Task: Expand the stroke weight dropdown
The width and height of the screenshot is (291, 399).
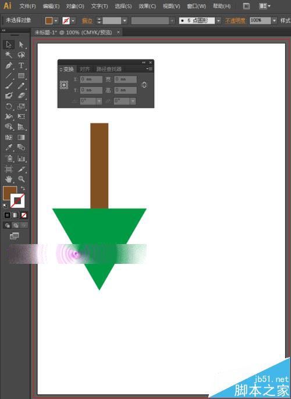Action: (x=125, y=20)
